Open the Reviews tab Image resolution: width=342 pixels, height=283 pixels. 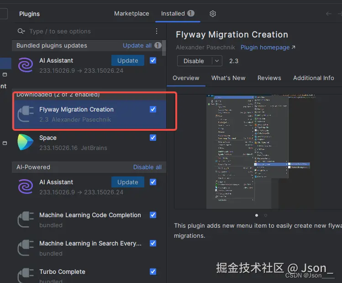click(269, 78)
